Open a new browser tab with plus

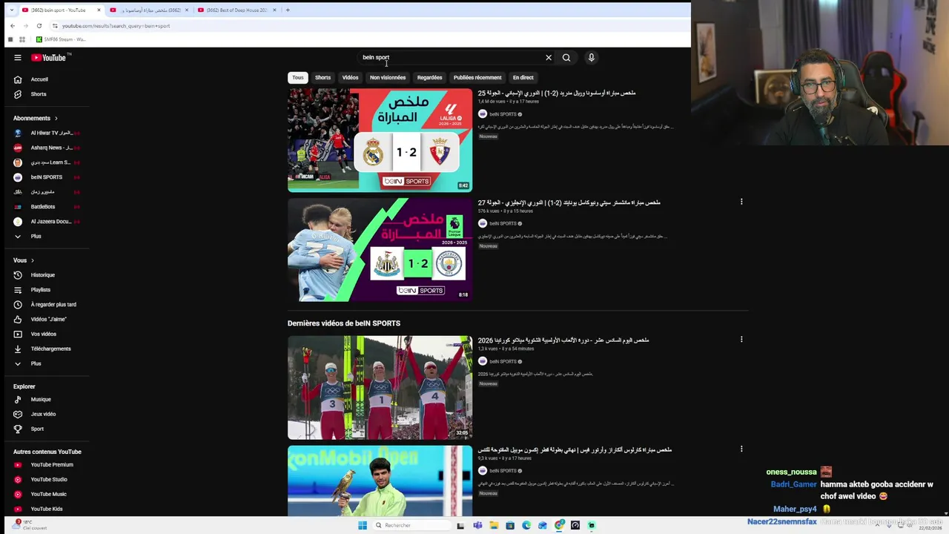(x=288, y=10)
